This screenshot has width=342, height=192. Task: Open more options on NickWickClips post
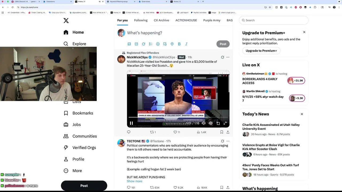(228, 57)
